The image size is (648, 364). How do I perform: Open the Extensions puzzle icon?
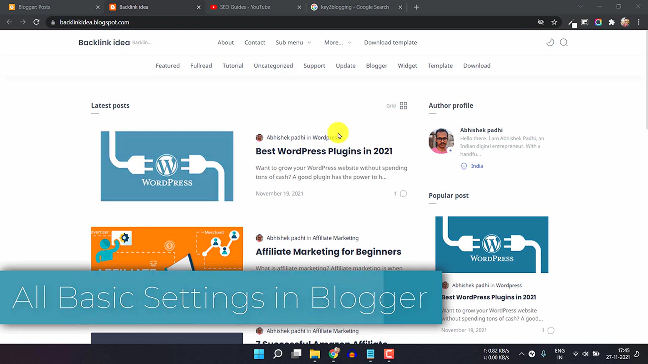[612, 22]
